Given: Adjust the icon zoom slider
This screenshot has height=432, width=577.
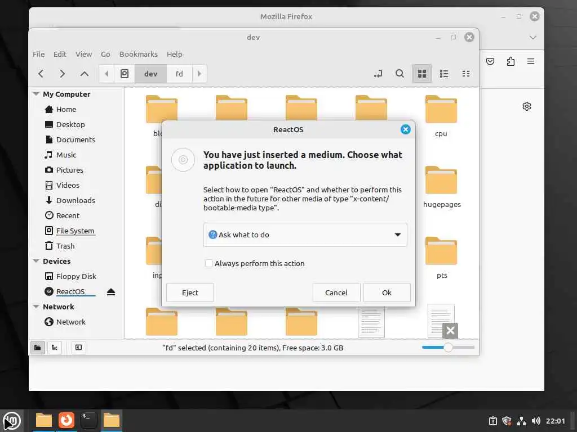Looking at the screenshot, I should (x=448, y=347).
